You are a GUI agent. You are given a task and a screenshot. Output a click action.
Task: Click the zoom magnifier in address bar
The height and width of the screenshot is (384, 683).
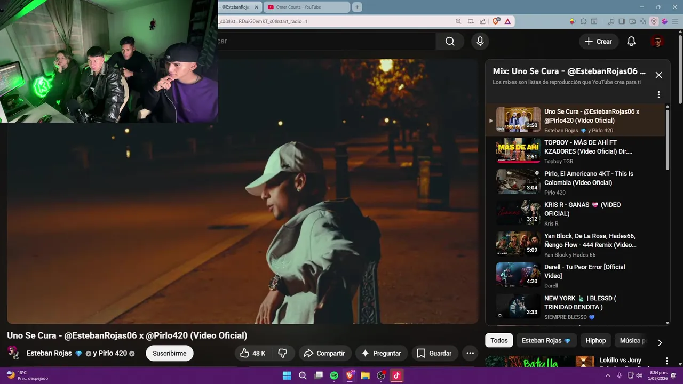(x=458, y=21)
